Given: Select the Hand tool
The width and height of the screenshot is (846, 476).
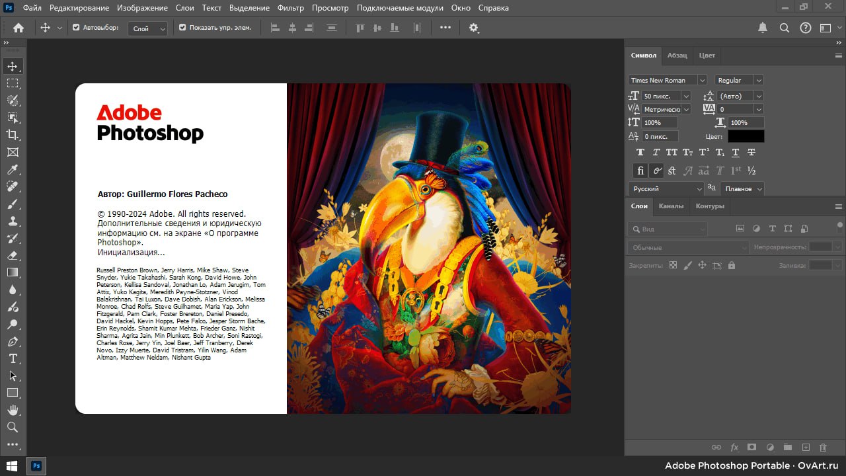Looking at the screenshot, I should pos(13,410).
